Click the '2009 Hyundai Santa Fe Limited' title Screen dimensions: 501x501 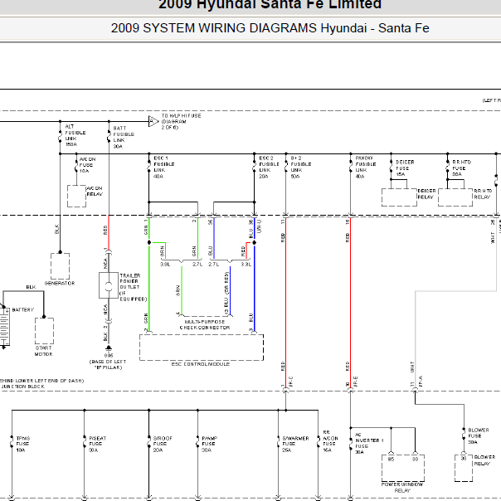270,4
